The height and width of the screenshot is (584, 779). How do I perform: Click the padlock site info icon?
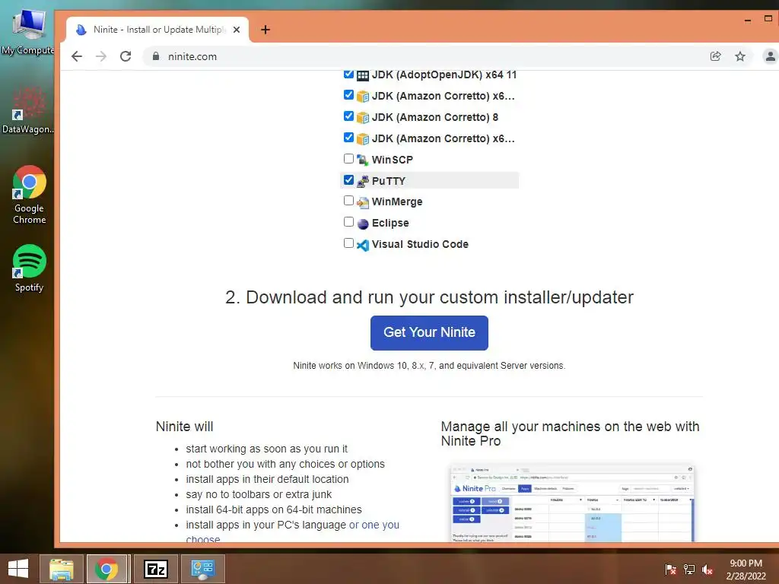click(156, 56)
